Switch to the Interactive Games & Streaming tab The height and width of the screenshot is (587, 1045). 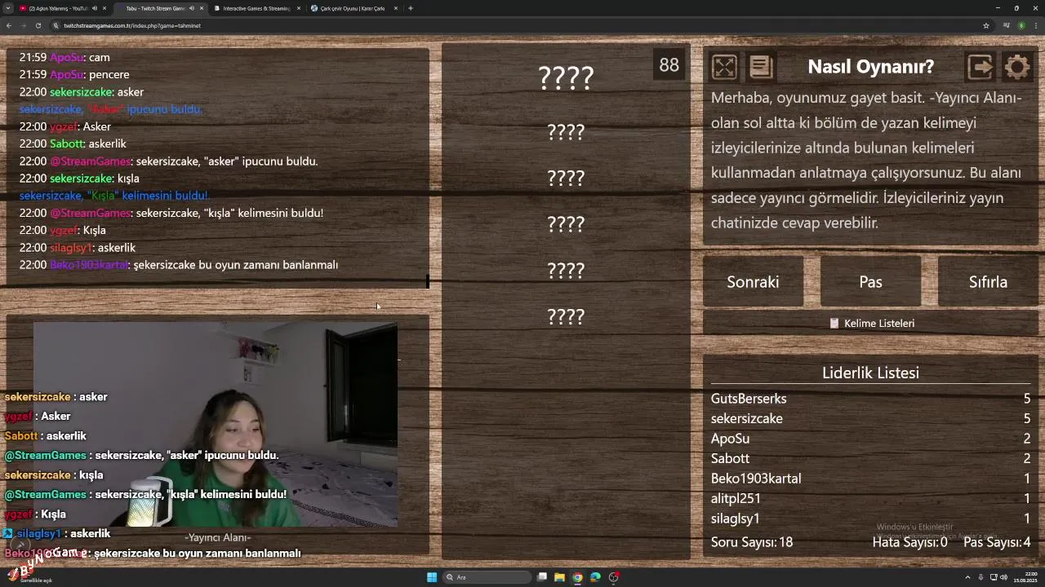(x=256, y=8)
